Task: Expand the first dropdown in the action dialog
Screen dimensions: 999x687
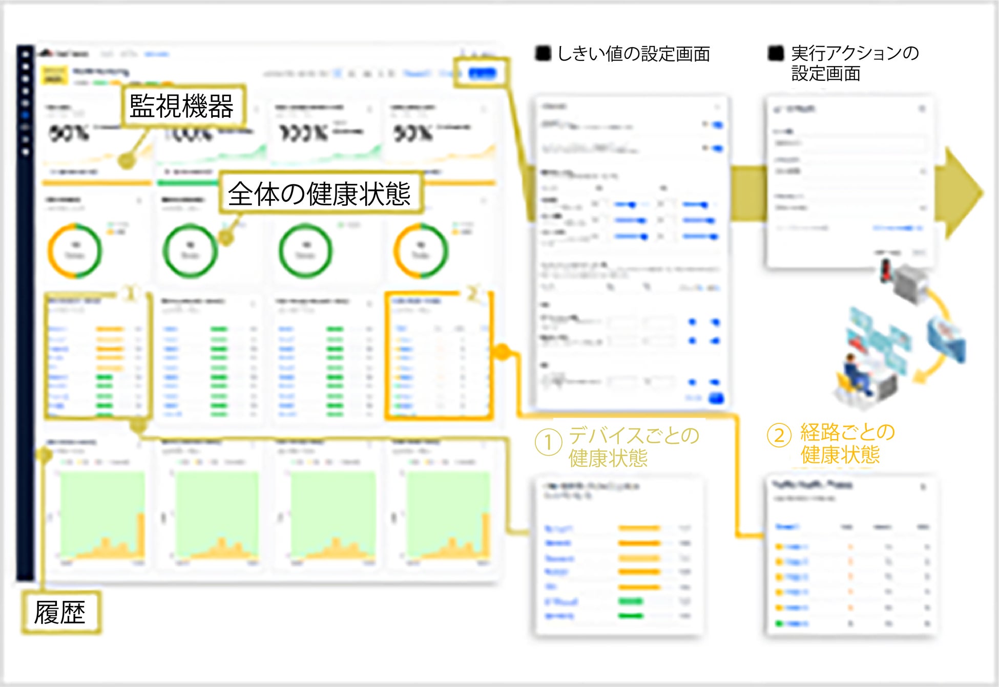Action: pos(923,171)
